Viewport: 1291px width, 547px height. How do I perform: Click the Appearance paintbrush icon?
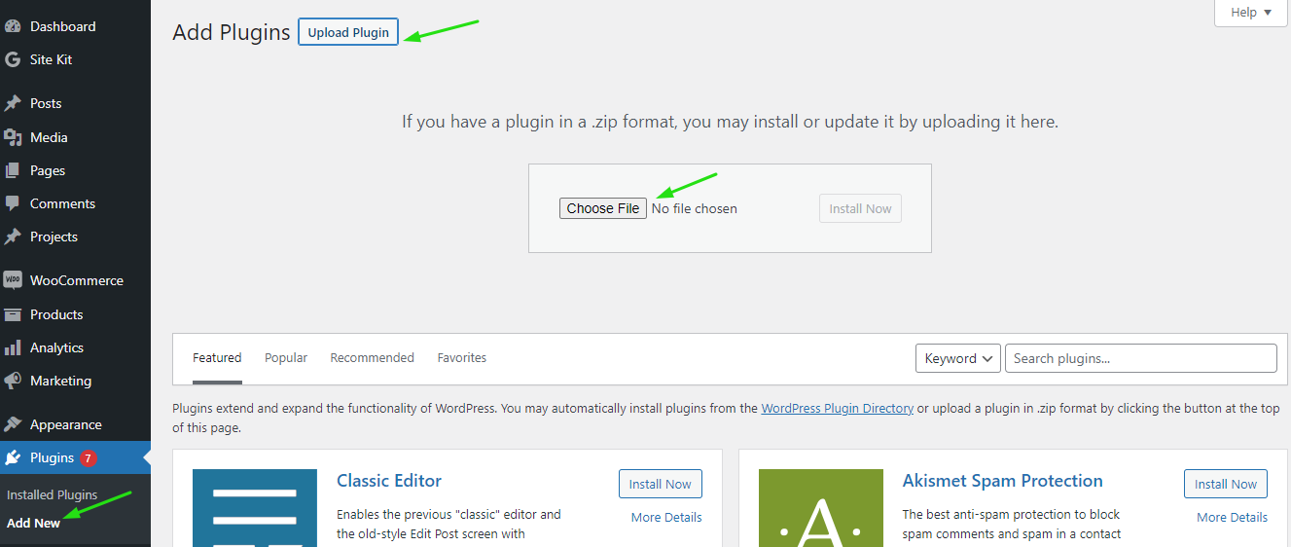(13, 424)
